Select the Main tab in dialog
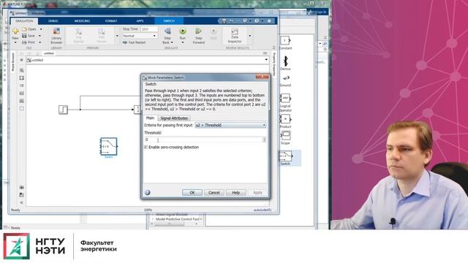468x263 pixels. [x=150, y=118]
